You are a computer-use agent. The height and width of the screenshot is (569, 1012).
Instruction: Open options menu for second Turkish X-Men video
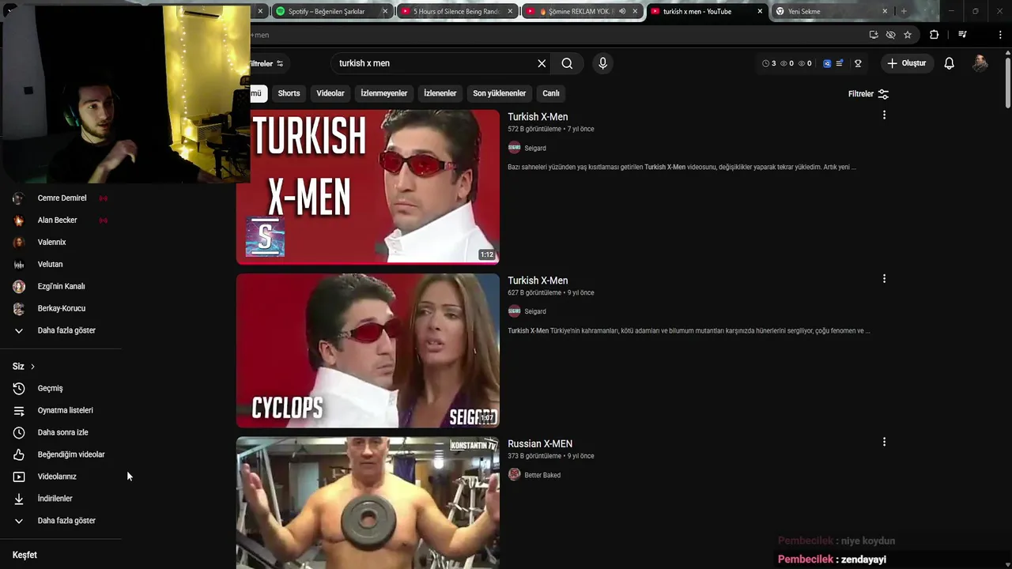(884, 279)
